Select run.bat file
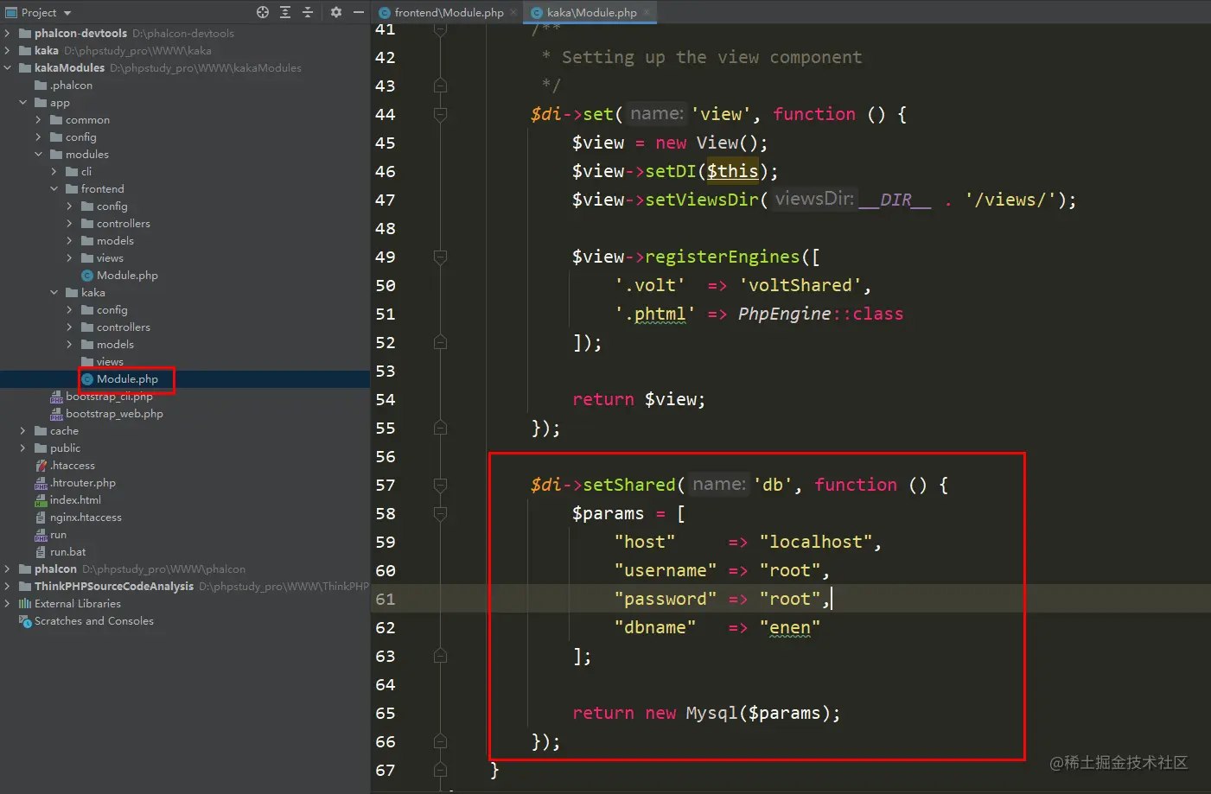Screen dimensions: 1211x794 coord(67,552)
